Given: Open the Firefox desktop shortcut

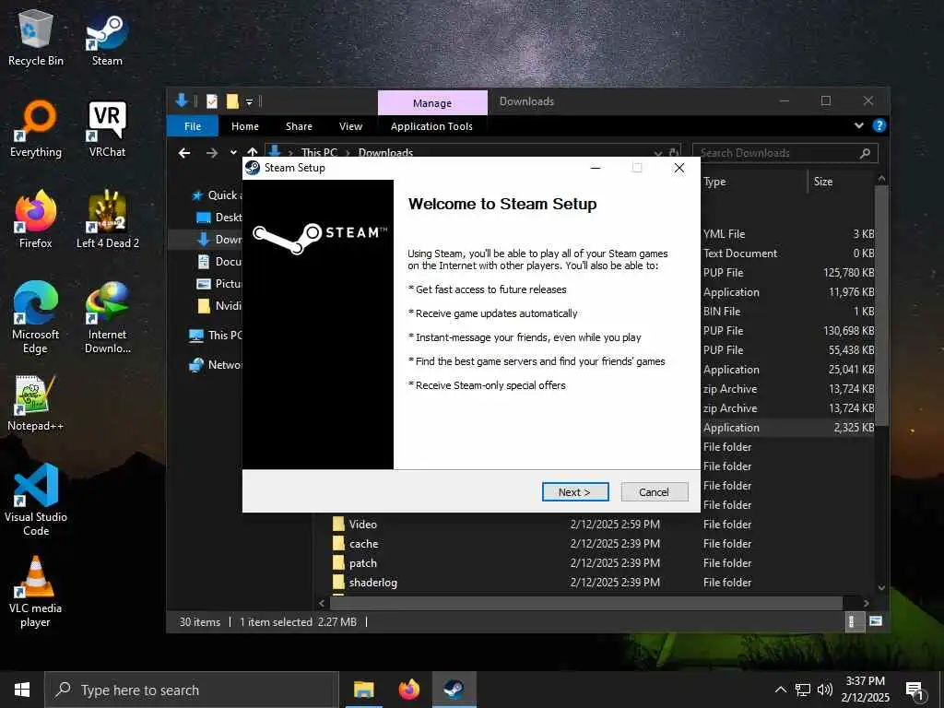Looking at the screenshot, I should [x=36, y=219].
